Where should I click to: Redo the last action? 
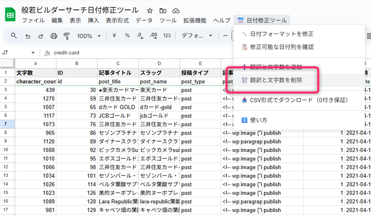41,36
